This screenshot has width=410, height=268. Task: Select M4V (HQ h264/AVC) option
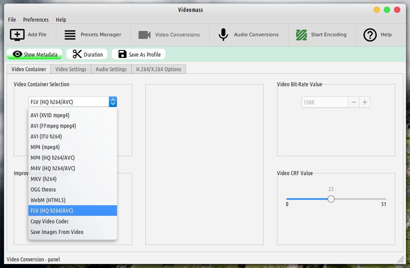pos(73,168)
